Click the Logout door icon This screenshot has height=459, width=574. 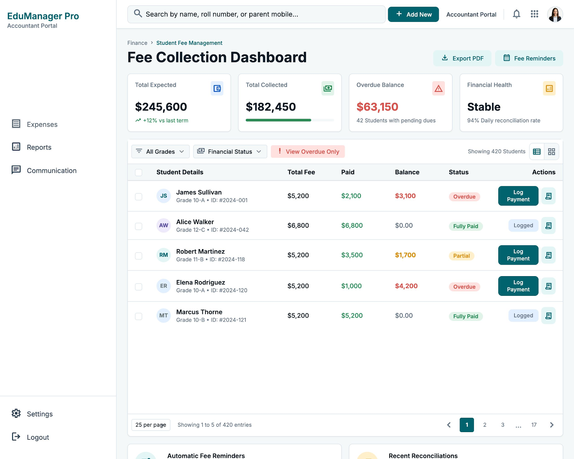tap(16, 436)
